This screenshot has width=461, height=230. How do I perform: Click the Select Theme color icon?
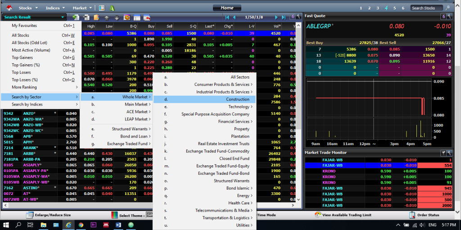tap(114, 215)
